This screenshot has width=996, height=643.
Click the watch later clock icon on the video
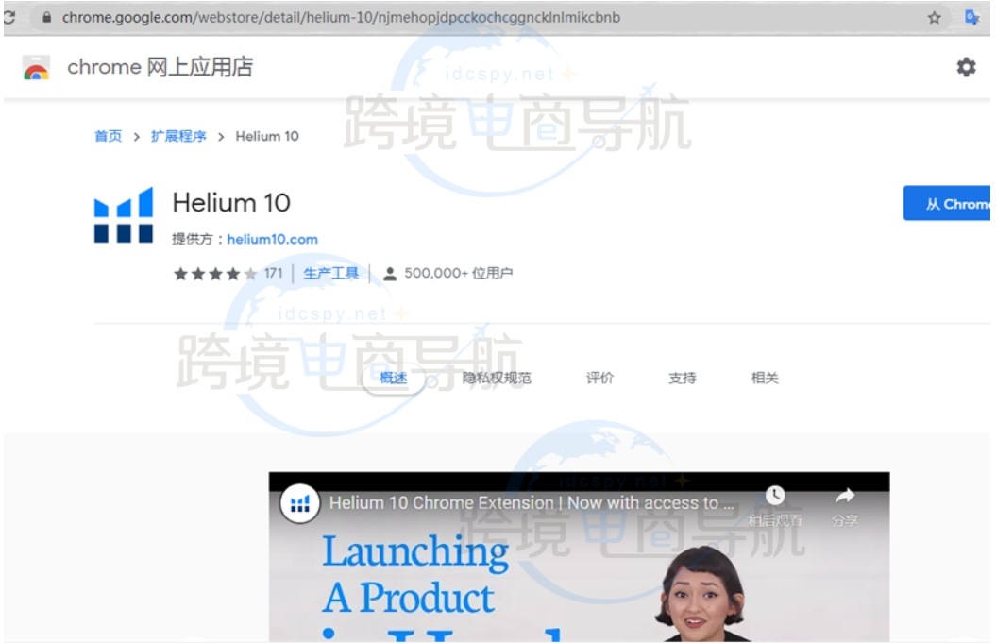click(x=776, y=495)
